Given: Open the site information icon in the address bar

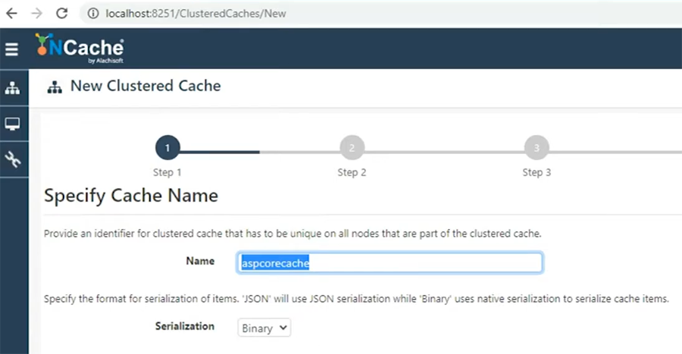Looking at the screenshot, I should (x=93, y=14).
